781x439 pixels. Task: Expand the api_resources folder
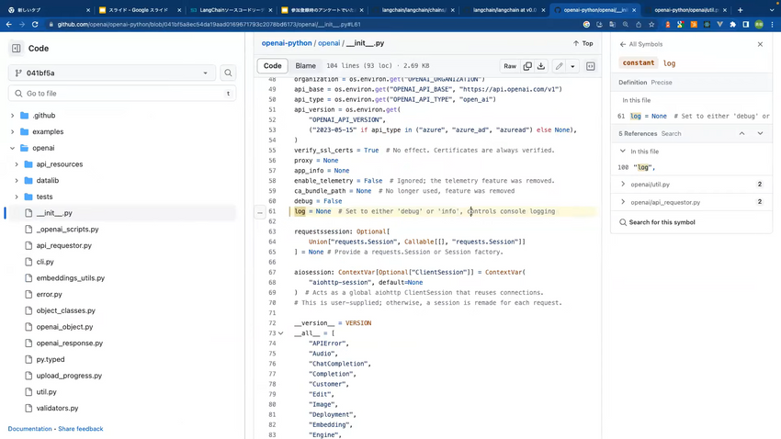coord(17,164)
